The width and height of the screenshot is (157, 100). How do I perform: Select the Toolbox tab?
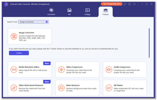tap(105, 12)
